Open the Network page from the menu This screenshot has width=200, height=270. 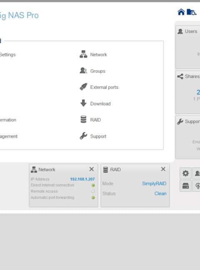93,54
